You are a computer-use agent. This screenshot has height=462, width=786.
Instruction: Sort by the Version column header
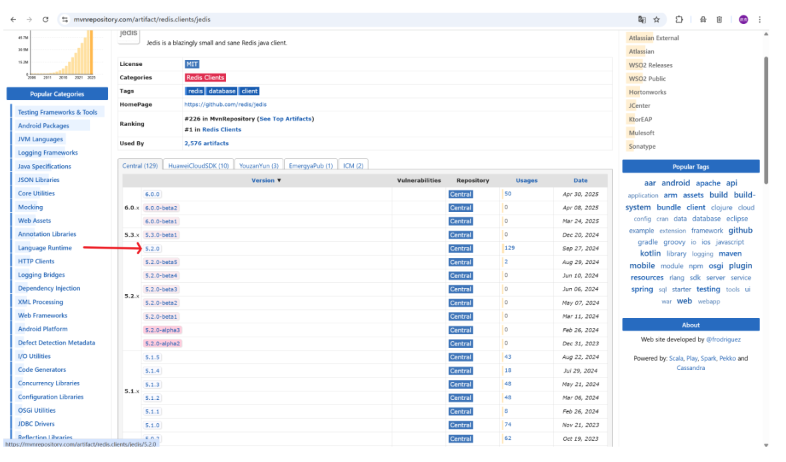[x=266, y=181]
